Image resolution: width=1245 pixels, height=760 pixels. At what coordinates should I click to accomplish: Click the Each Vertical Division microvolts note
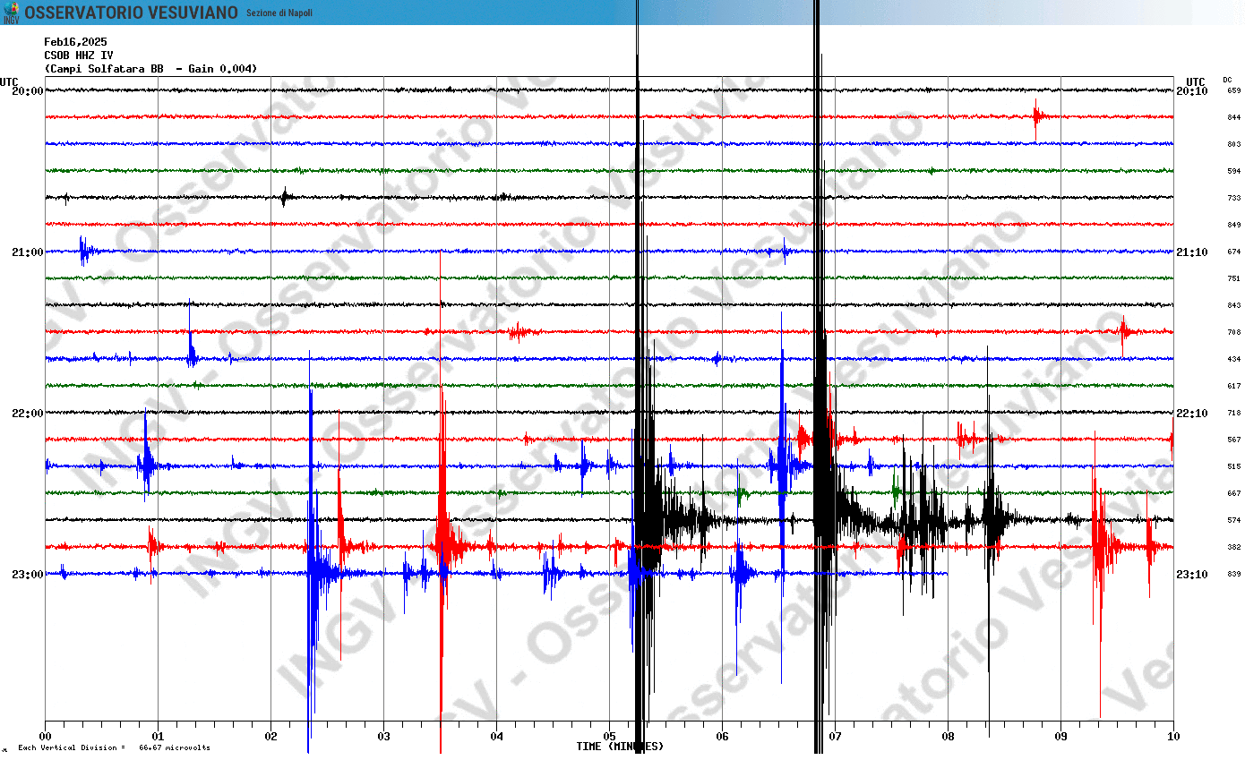114,747
